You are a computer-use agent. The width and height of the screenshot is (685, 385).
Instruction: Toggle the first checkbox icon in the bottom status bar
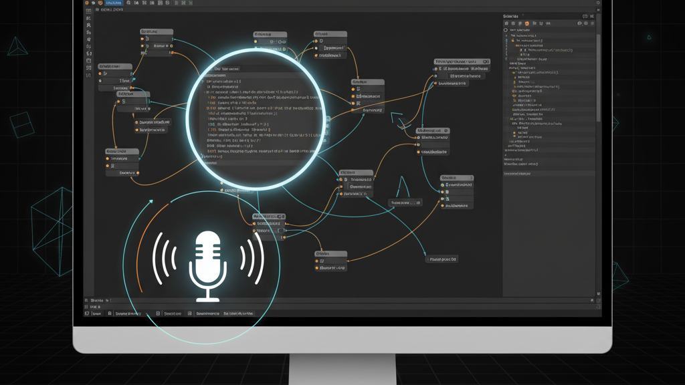110,313
